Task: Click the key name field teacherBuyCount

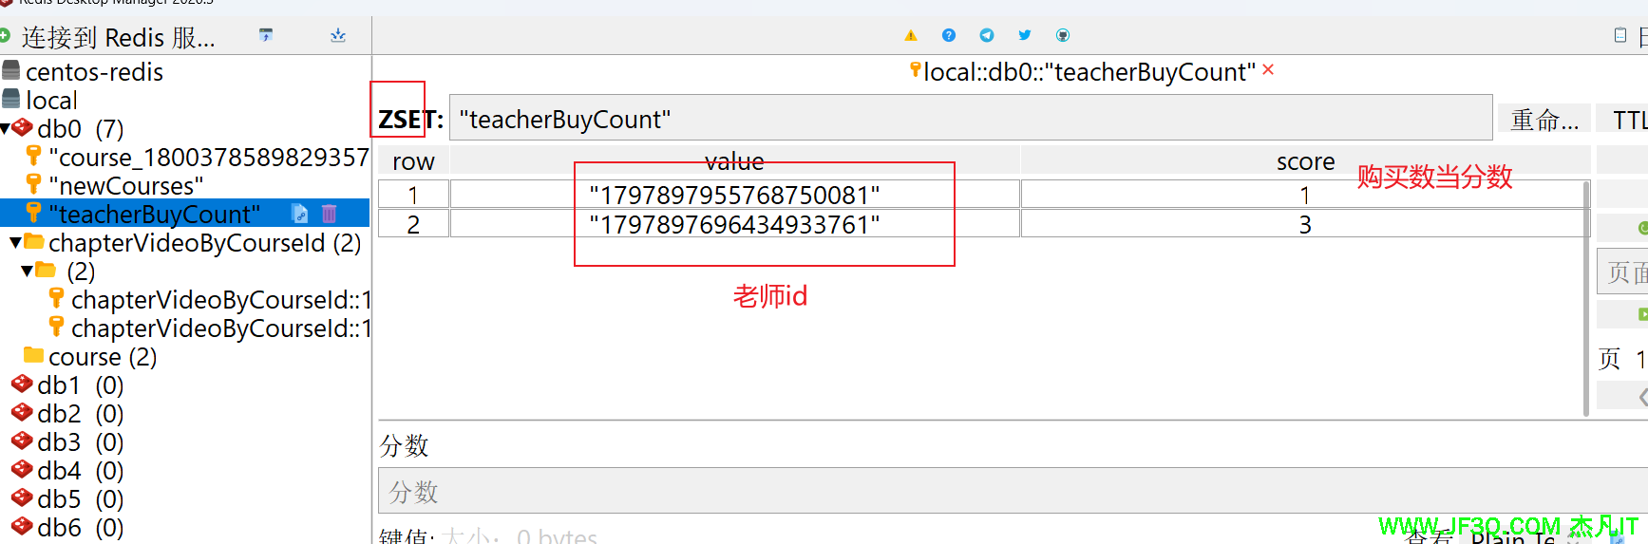Action: coord(971,118)
